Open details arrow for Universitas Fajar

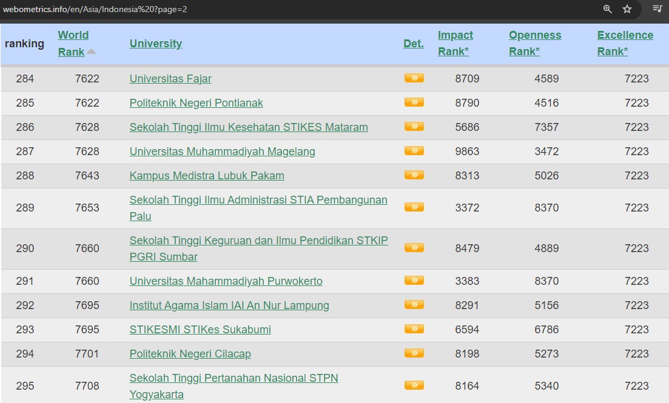[x=414, y=78]
